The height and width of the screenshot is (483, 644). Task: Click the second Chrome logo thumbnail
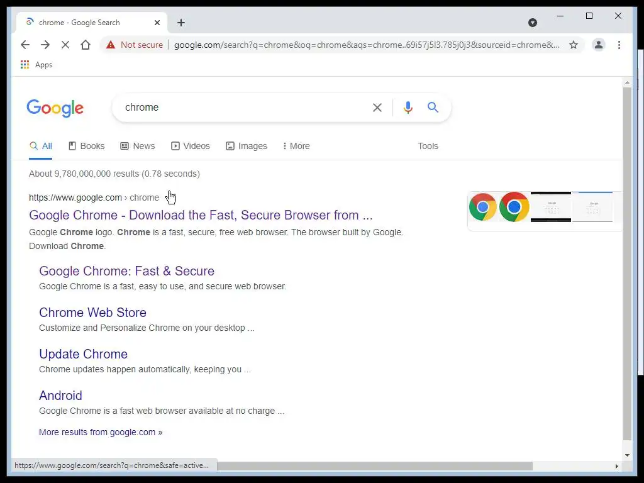[514, 207]
